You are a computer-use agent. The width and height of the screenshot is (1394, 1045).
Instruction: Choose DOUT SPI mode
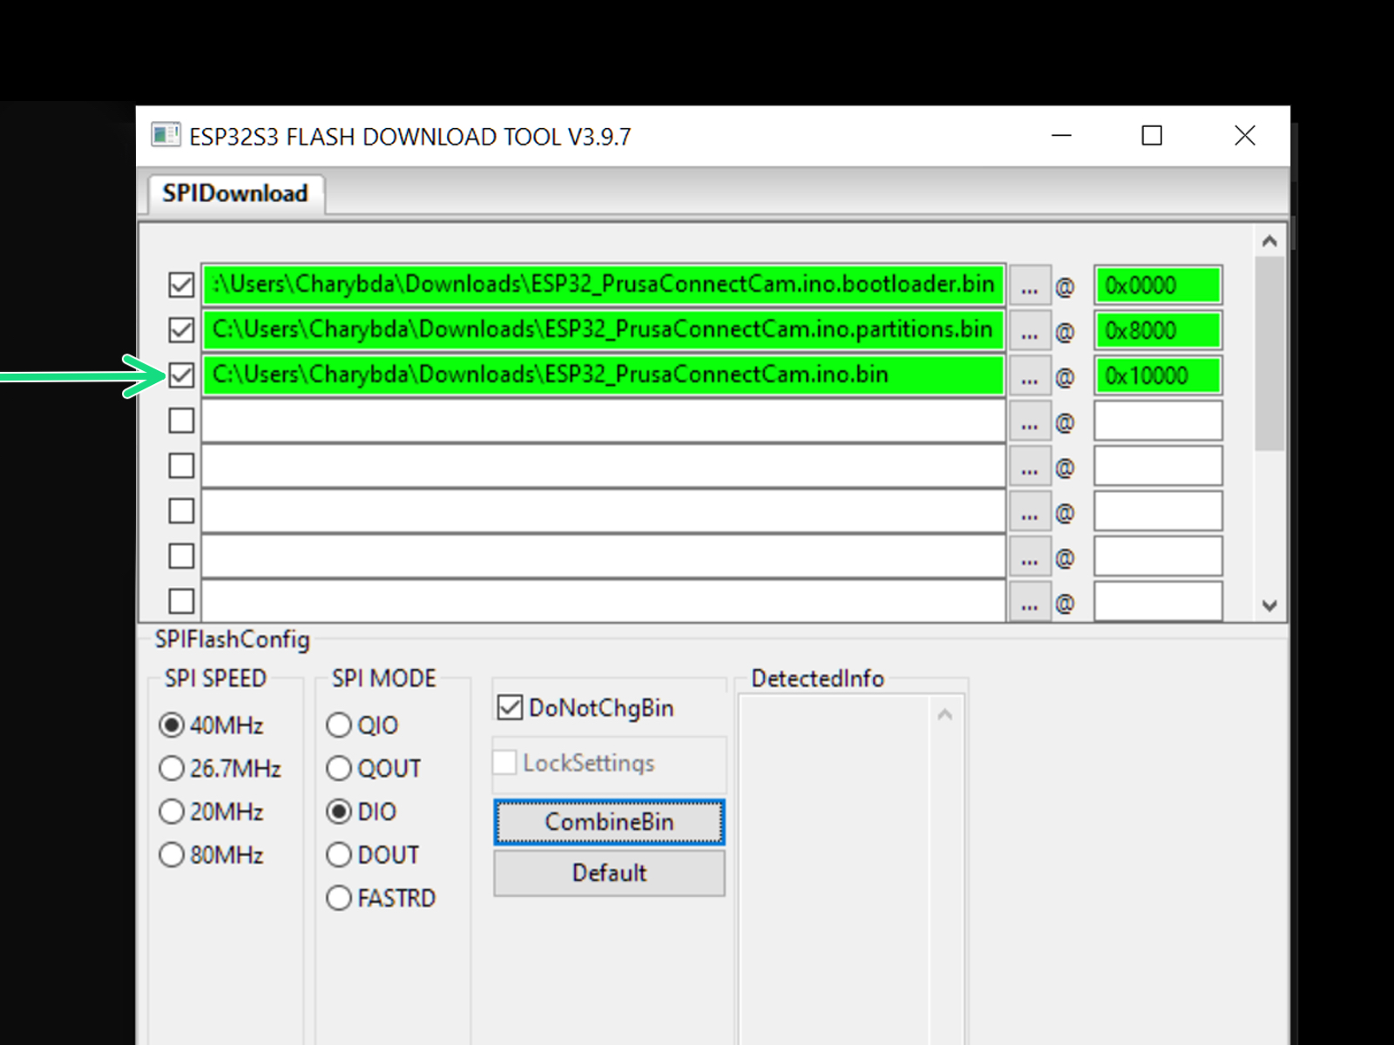pos(339,854)
